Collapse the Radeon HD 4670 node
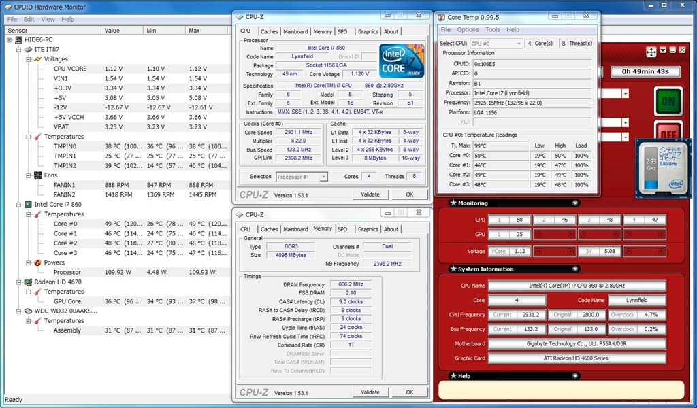This screenshot has width=697, height=408. (x=18, y=282)
